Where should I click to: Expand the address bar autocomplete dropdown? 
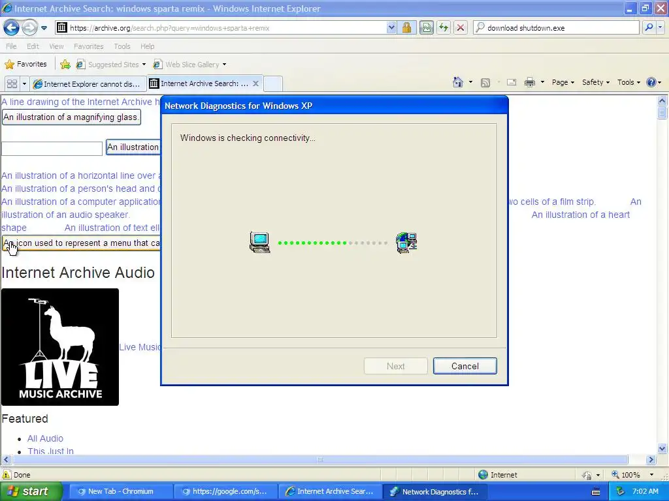[391, 27]
